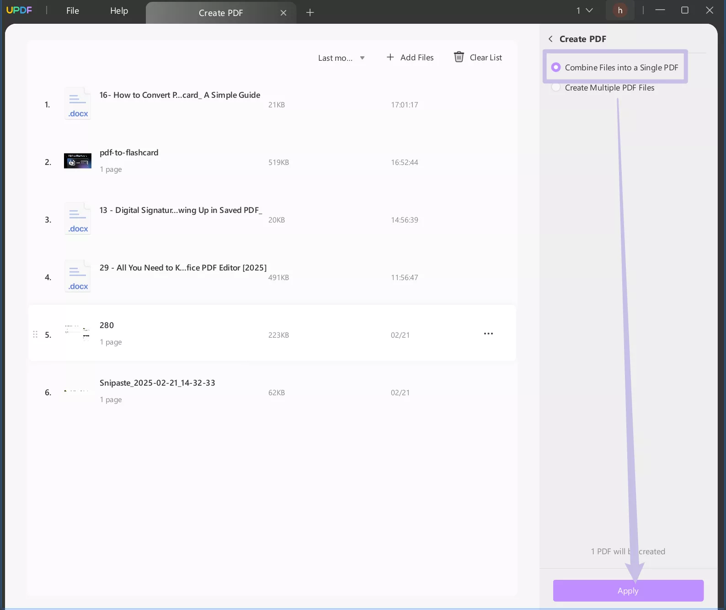Open the Help menu
Screen dimensions: 726x610
click(119, 11)
